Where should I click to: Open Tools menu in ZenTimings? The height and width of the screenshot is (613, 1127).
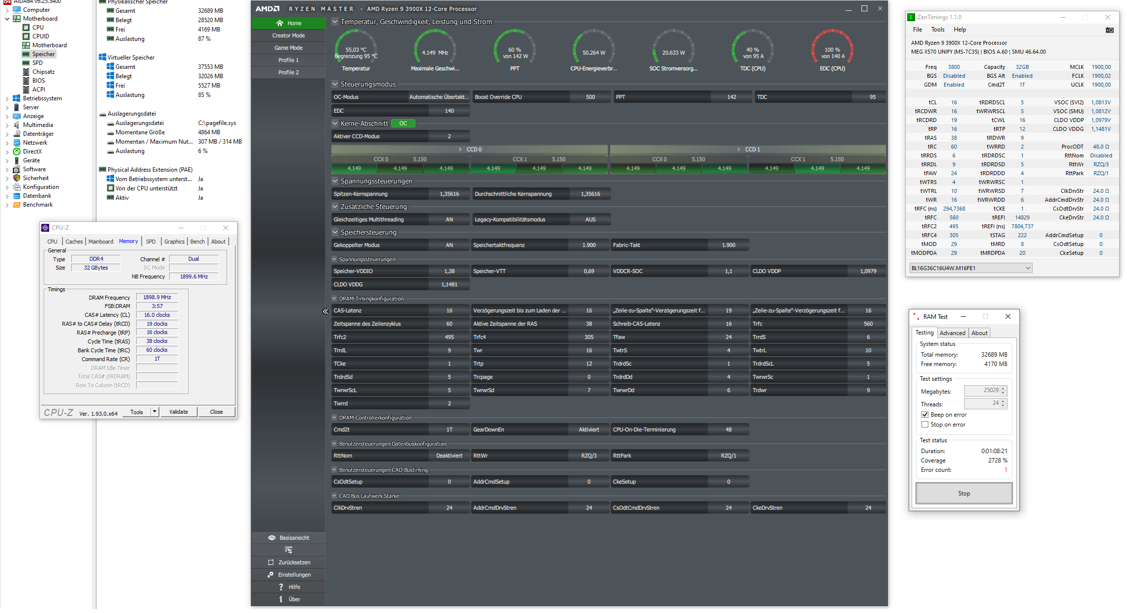[938, 30]
